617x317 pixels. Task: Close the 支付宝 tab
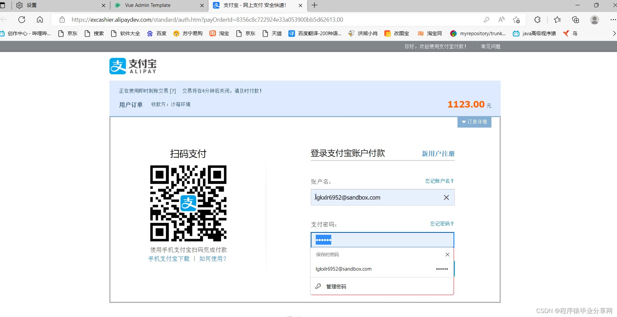point(300,5)
